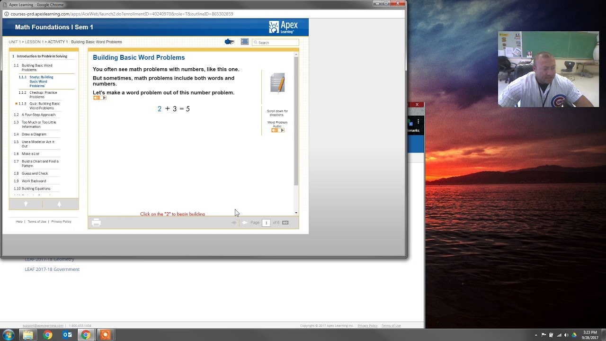The width and height of the screenshot is (606, 341).
Task: Open File Explorer from the taskbar
Action: click(x=28, y=335)
